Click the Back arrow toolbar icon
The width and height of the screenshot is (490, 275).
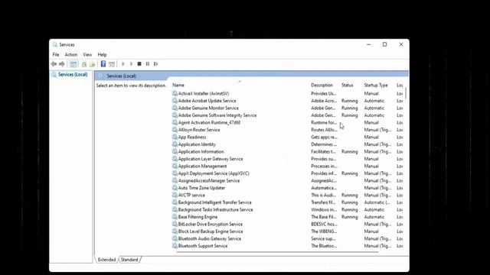54,64
